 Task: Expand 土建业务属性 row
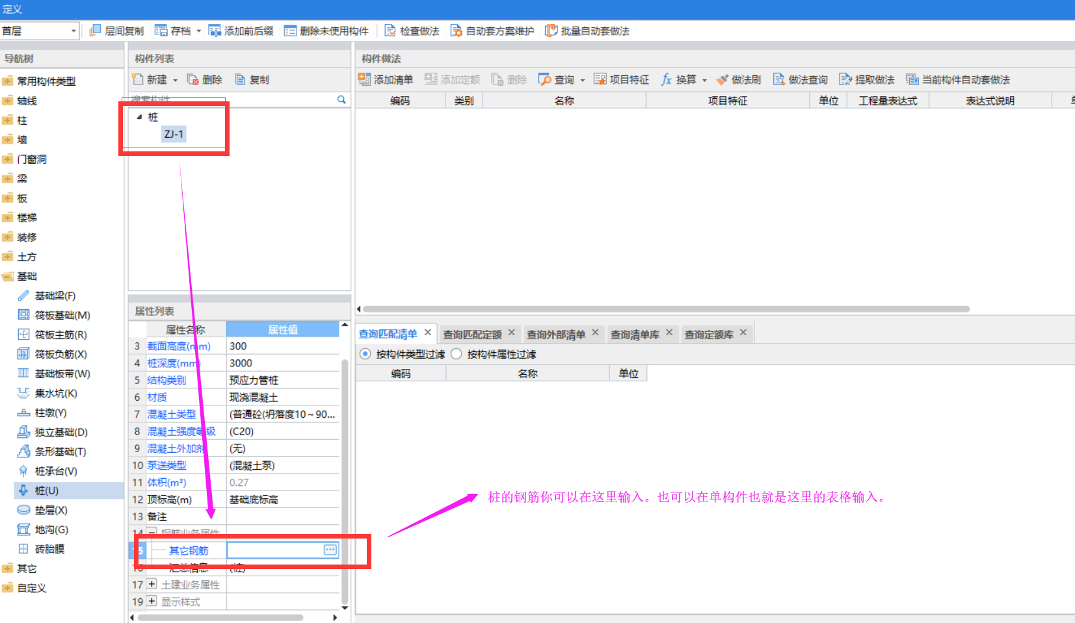152,584
